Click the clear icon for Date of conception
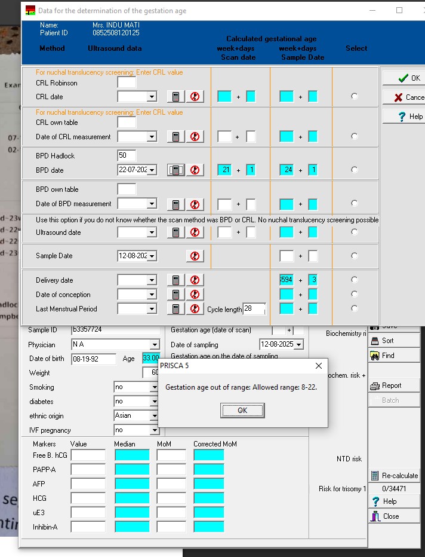 click(x=195, y=295)
